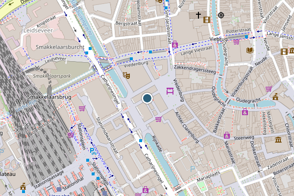Image resolution: width=294 pixels, height=196 pixels.
Task: Click the pagoda icon near Stationspassage
Action: click(x=23, y=186)
